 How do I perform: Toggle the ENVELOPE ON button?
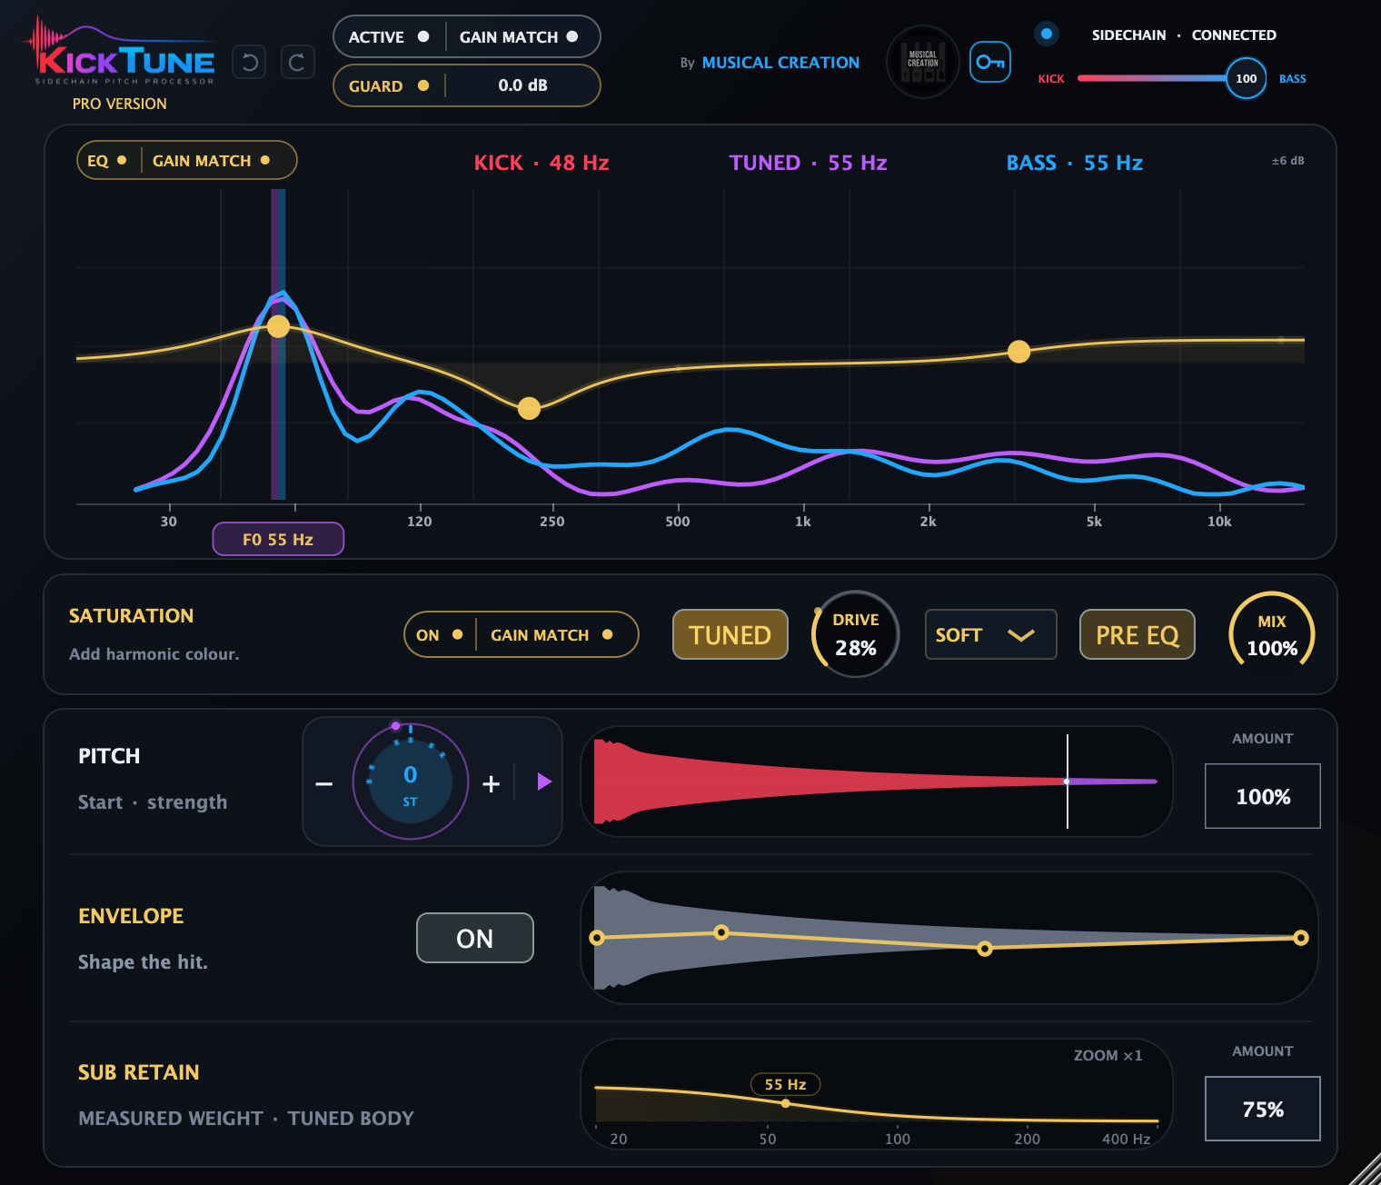[475, 938]
